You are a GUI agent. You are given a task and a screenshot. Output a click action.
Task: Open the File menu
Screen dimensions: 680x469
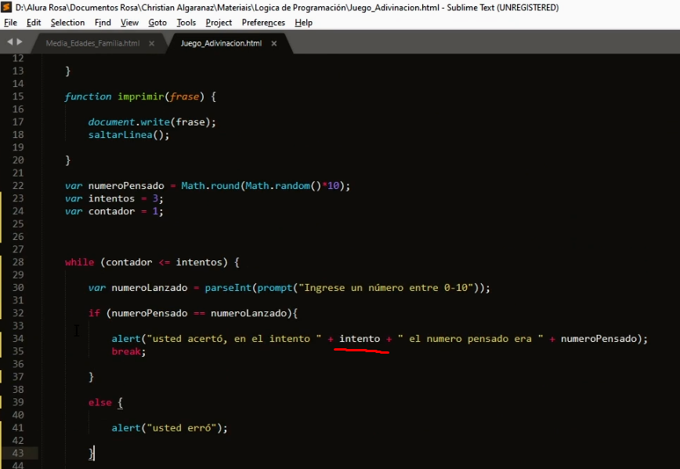pyautogui.click(x=10, y=23)
